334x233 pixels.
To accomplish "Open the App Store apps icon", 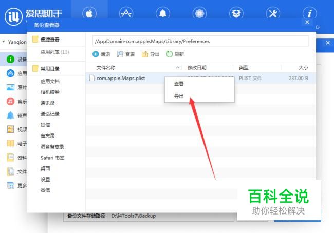I will point(126,14).
